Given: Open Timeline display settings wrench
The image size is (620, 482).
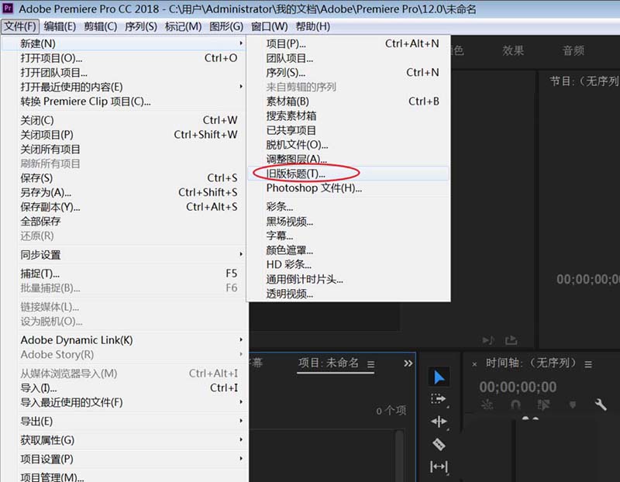Looking at the screenshot, I should tap(600, 405).
